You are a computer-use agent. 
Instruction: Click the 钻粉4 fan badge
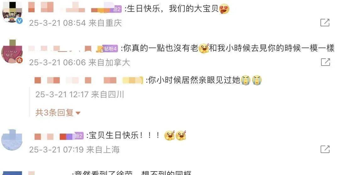[110, 49]
